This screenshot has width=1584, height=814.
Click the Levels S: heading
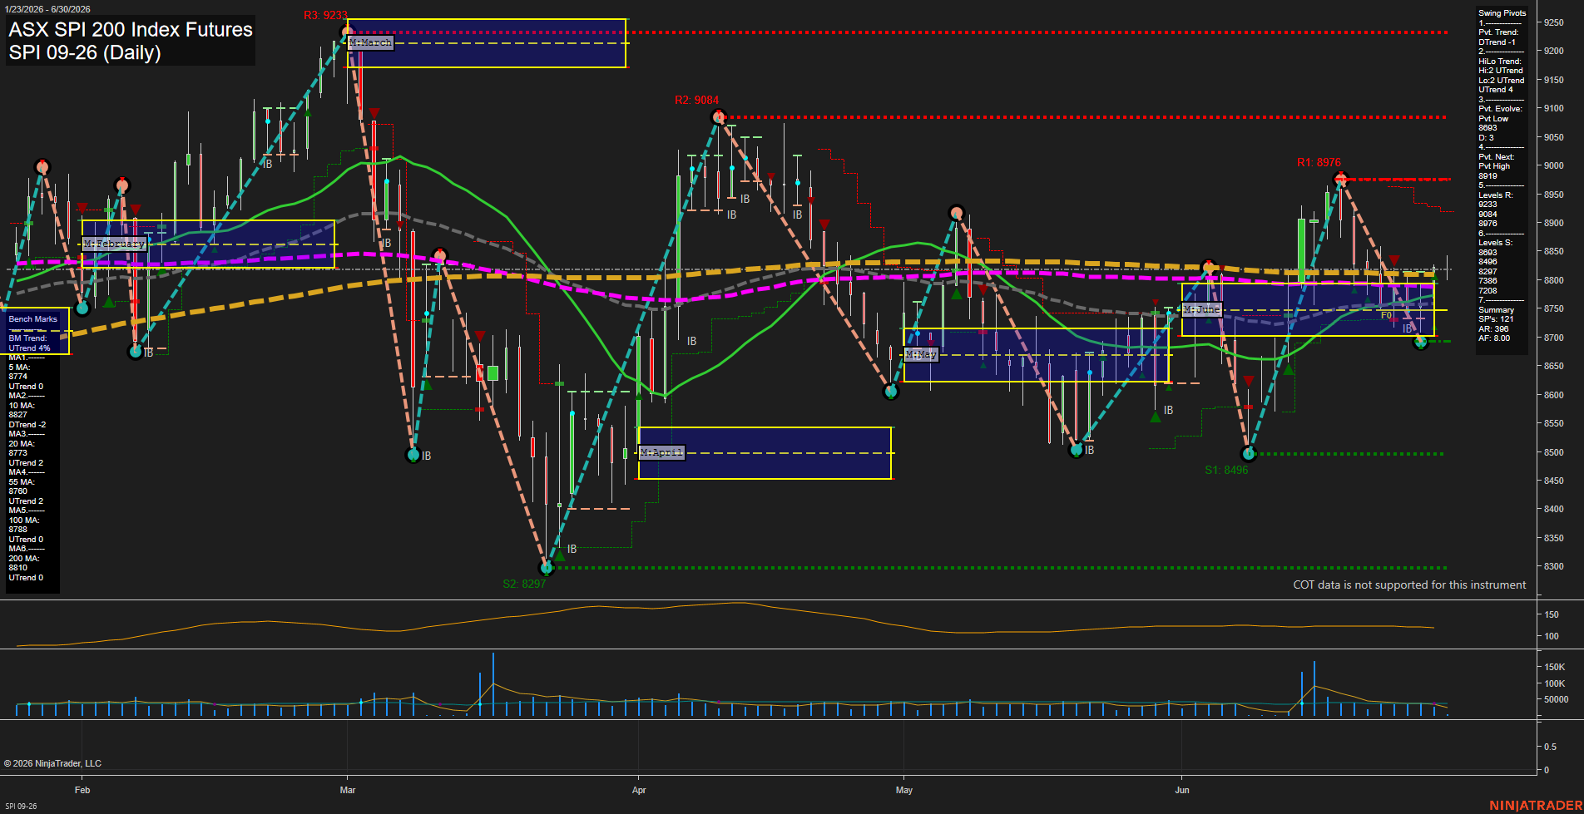[x=1495, y=243]
